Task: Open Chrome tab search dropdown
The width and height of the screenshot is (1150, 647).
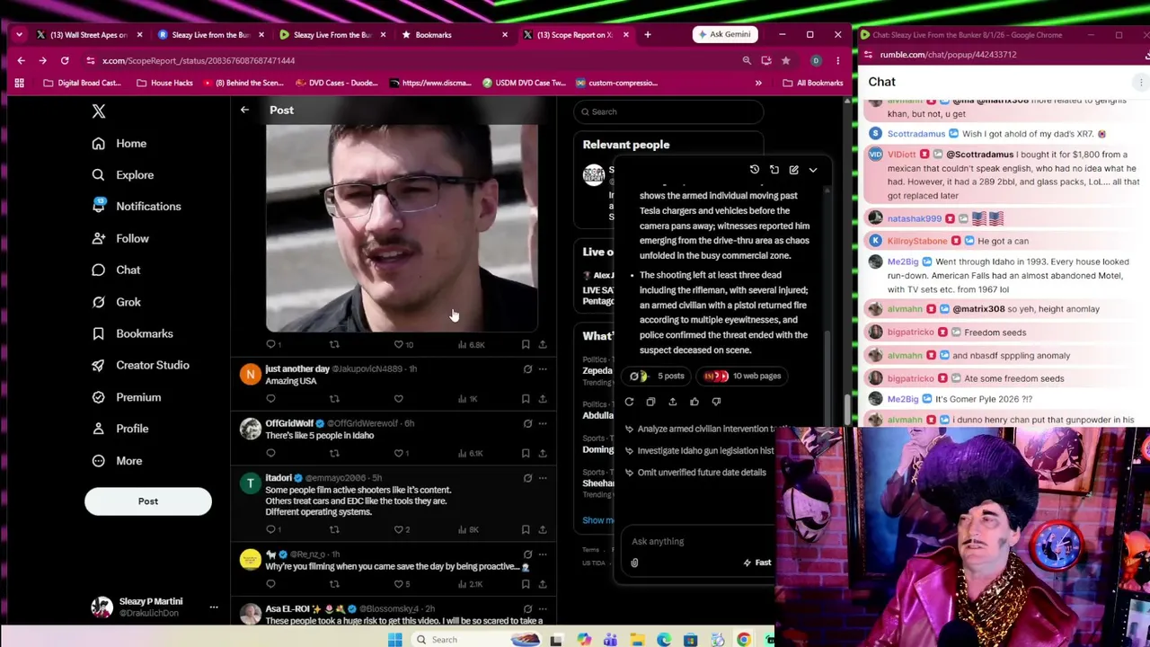Action: (19, 35)
